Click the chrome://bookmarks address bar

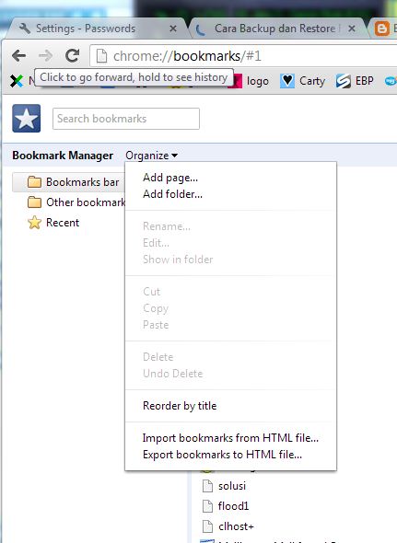(242, 56)
